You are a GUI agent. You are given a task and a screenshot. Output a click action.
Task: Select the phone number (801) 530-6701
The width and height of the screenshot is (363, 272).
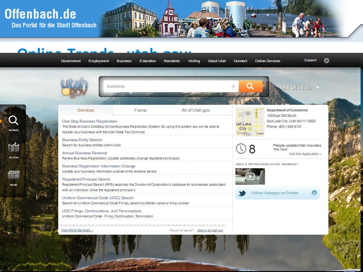coord(290,127)
